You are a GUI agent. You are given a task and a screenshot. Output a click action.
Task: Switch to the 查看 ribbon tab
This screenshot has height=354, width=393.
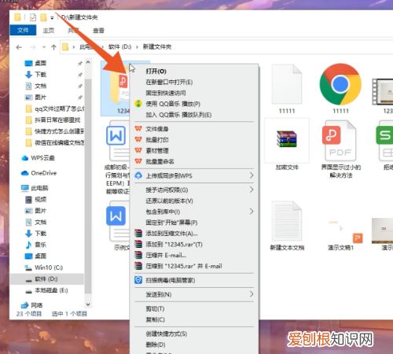(98, 31)
